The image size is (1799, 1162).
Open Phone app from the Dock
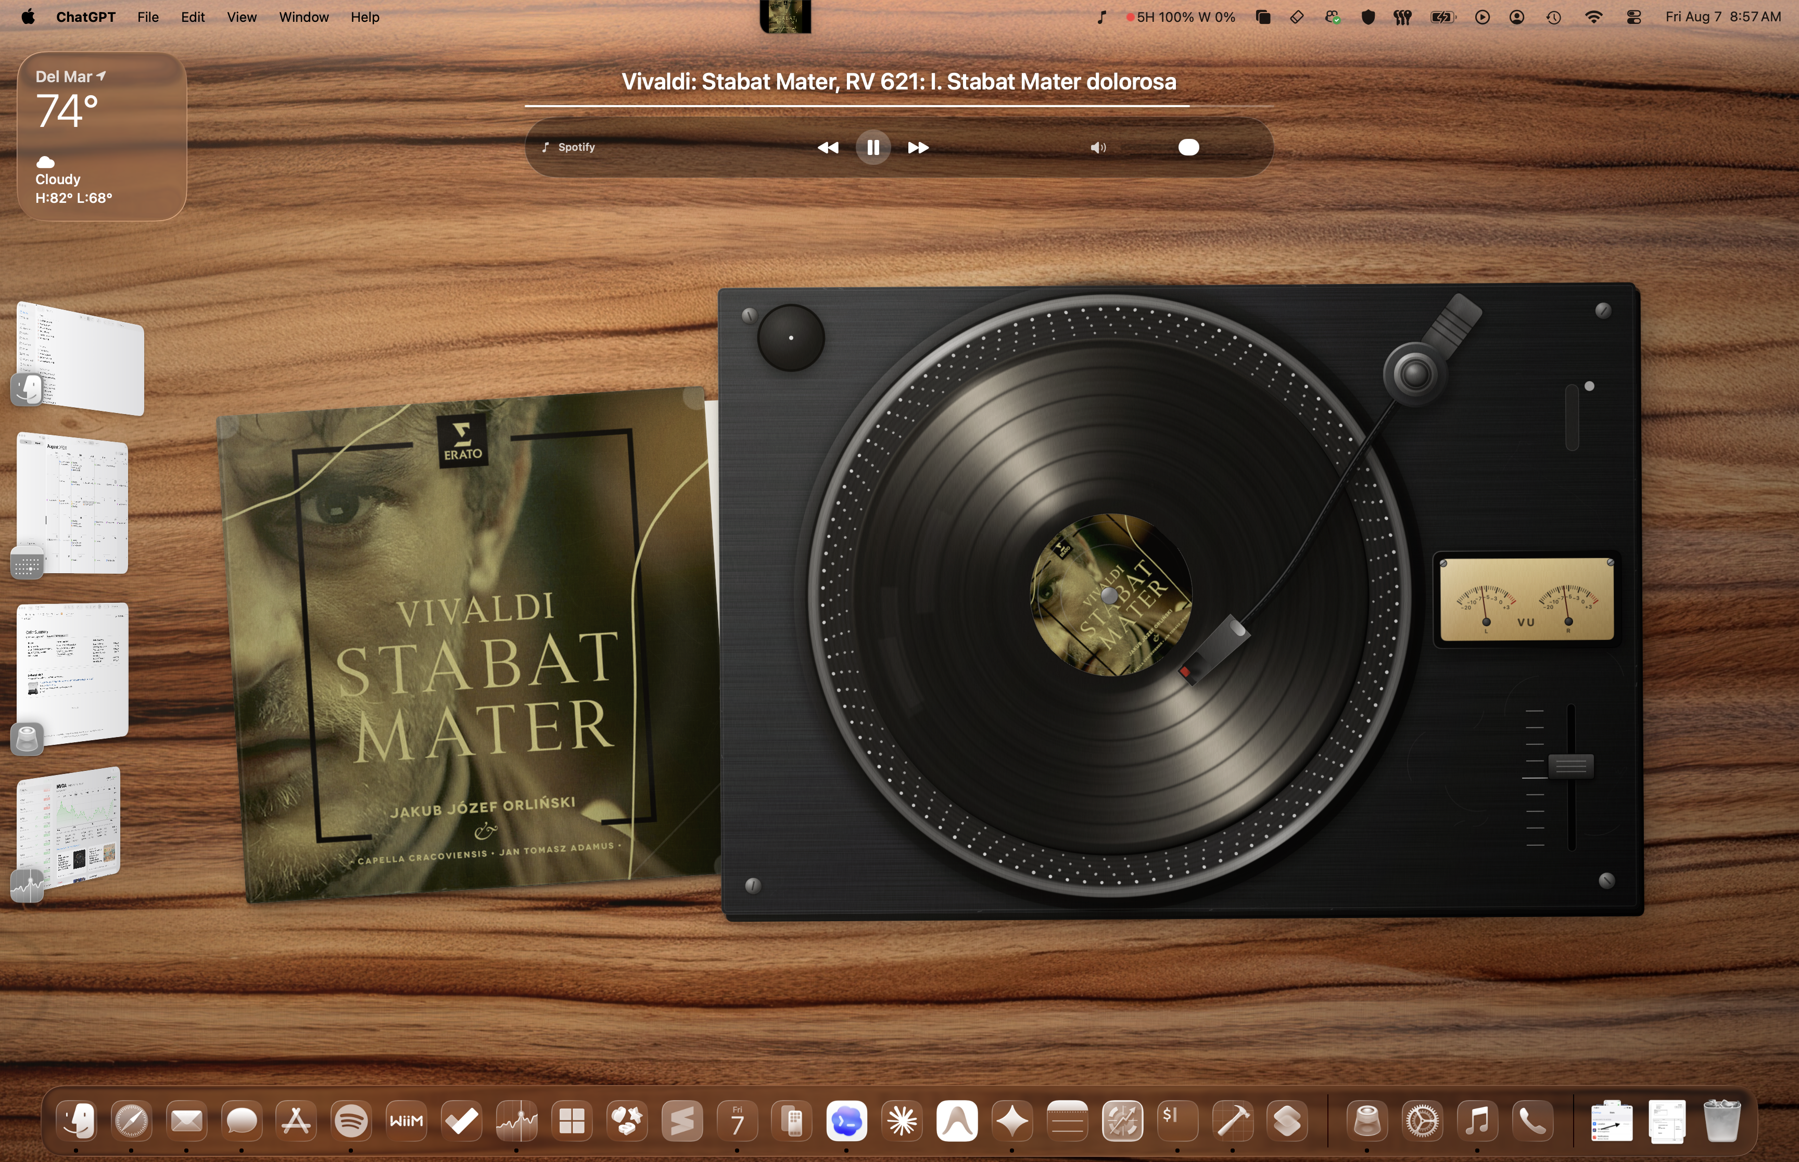[x=1532, y=1120]
